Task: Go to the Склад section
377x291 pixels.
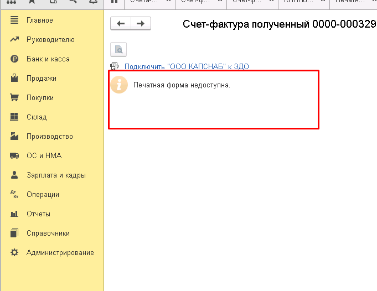Action: point(37,117)
